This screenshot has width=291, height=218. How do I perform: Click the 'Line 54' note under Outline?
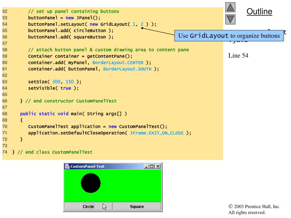238,55
